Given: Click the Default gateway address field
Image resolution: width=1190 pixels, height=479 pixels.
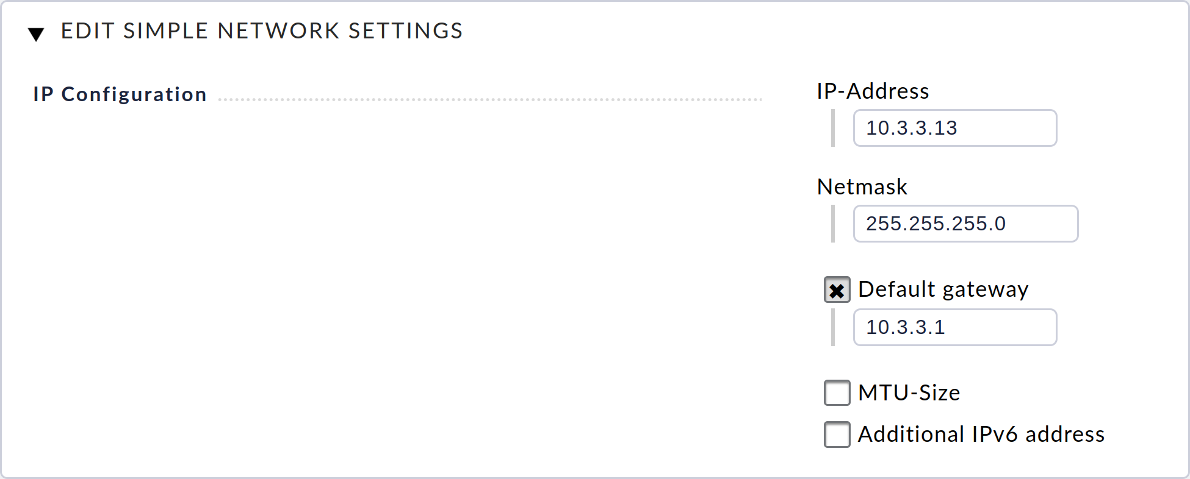Looking at the screenshot, I should coord(954,327).
